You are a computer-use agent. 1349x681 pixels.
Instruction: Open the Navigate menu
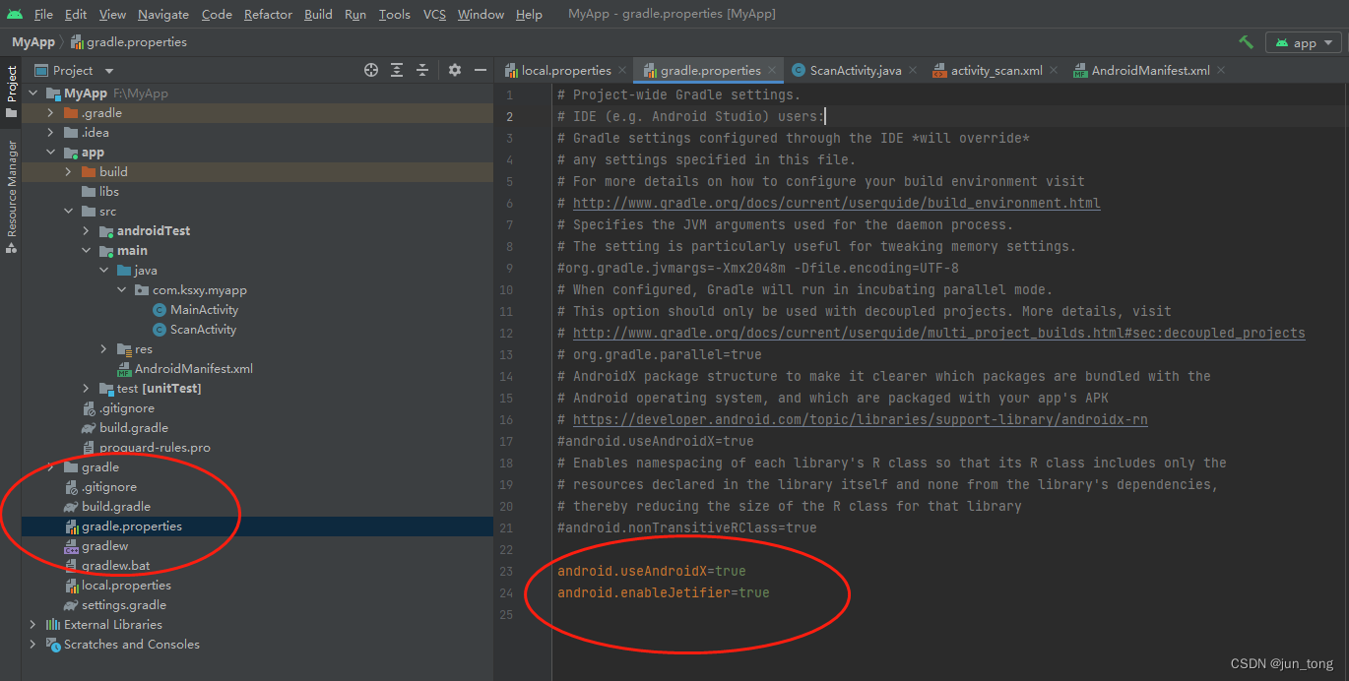click(163, 14)
